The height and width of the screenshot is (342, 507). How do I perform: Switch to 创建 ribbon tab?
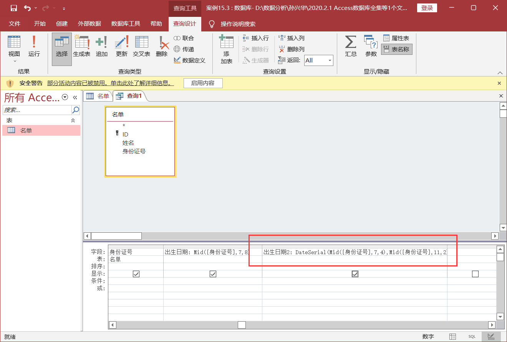coord(61,23)
